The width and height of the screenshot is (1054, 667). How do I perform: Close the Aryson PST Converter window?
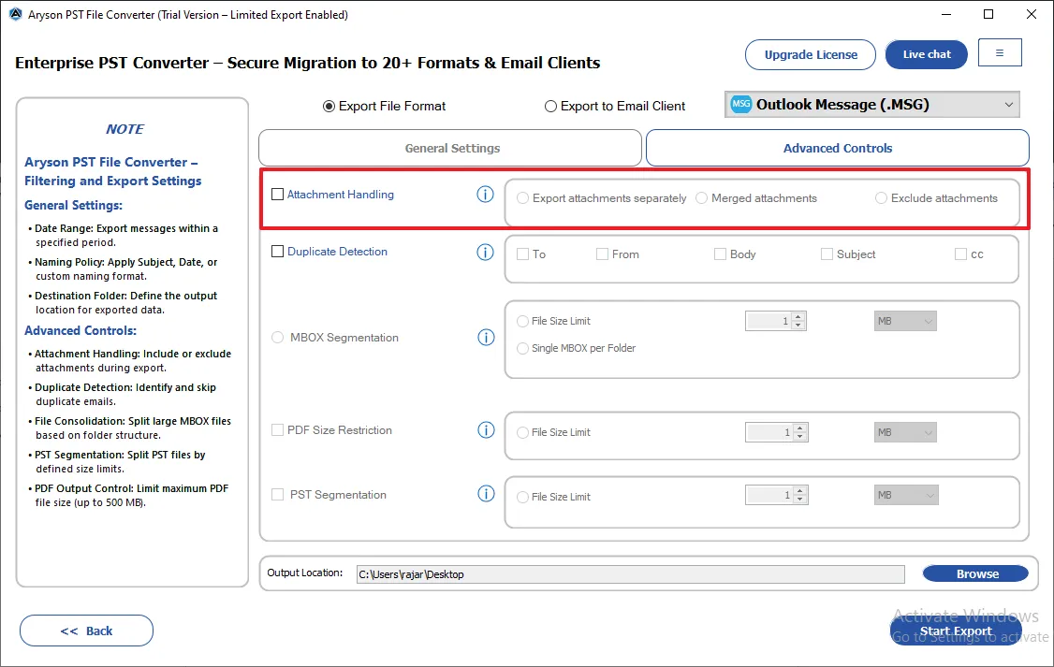click(1032, 14)
